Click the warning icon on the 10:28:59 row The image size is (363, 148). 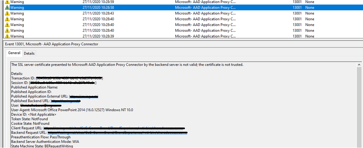[7, 2]
